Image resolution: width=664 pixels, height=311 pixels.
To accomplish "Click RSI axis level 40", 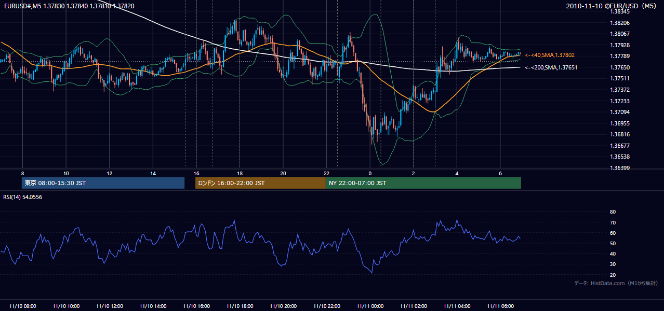I will (613, 253).
